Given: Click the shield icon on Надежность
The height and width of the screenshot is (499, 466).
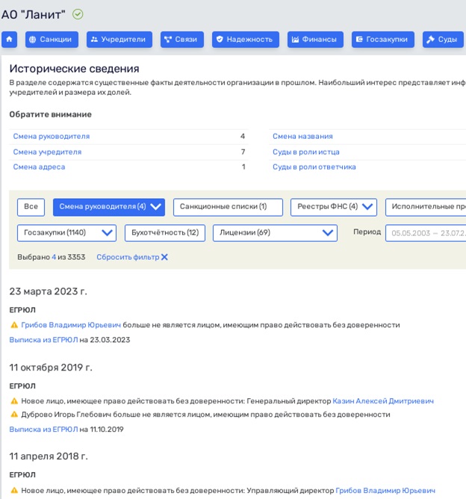Looking at the screenshot, I should click(220, 39).
